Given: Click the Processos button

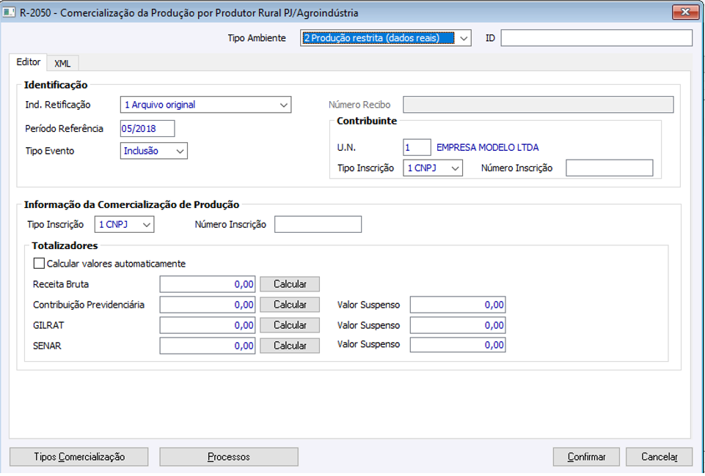Looking at the screenshot, I should pos(229,457).
